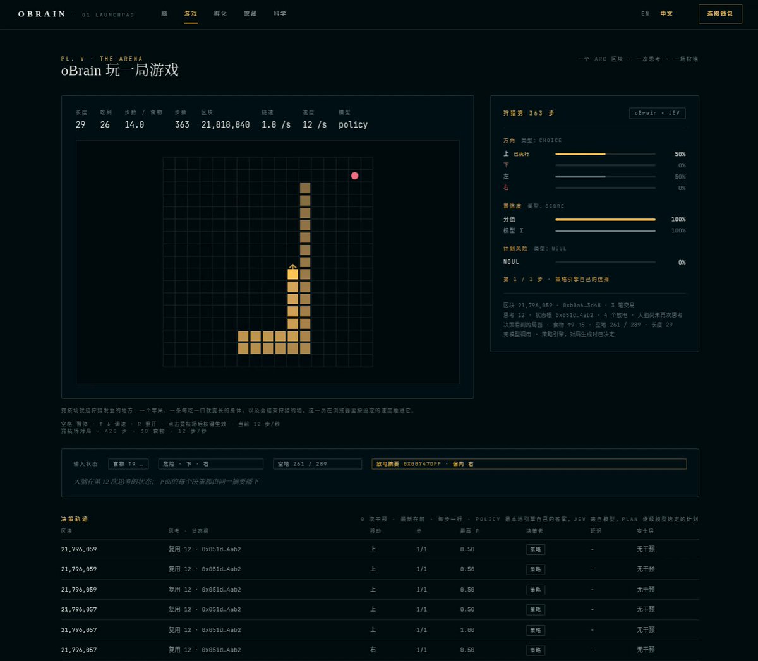Click the 左 direction probability bar
Viewport: 758px width, 661px height.
tap(605, 177)
